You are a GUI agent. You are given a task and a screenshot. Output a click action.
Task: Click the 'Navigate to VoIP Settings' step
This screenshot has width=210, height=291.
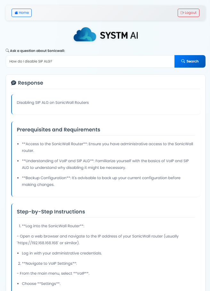(x=49, y=263)
